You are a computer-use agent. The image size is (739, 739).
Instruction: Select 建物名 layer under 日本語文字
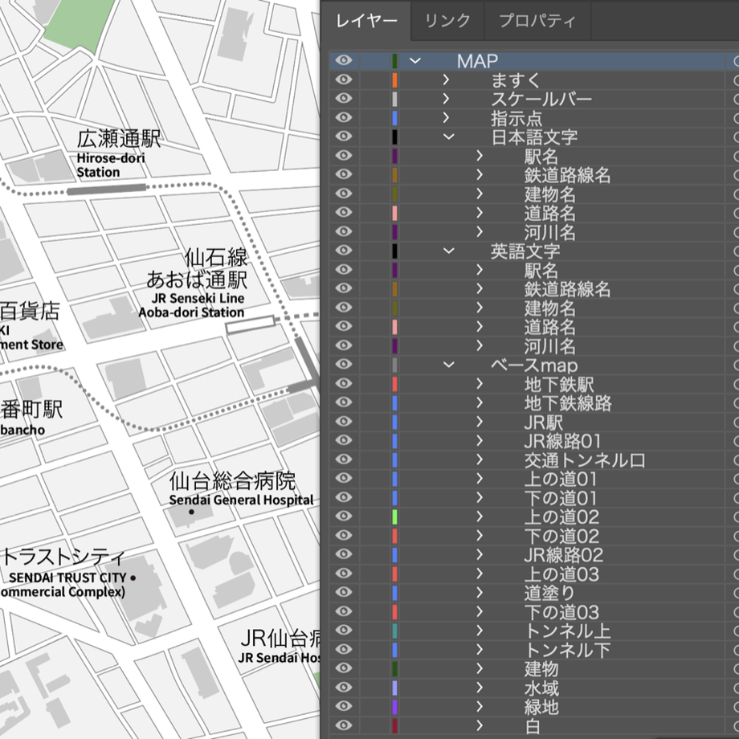[x=549, y=194]
